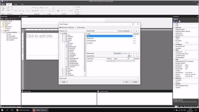Click the Paste icon in ribbon

coord(8,9)
